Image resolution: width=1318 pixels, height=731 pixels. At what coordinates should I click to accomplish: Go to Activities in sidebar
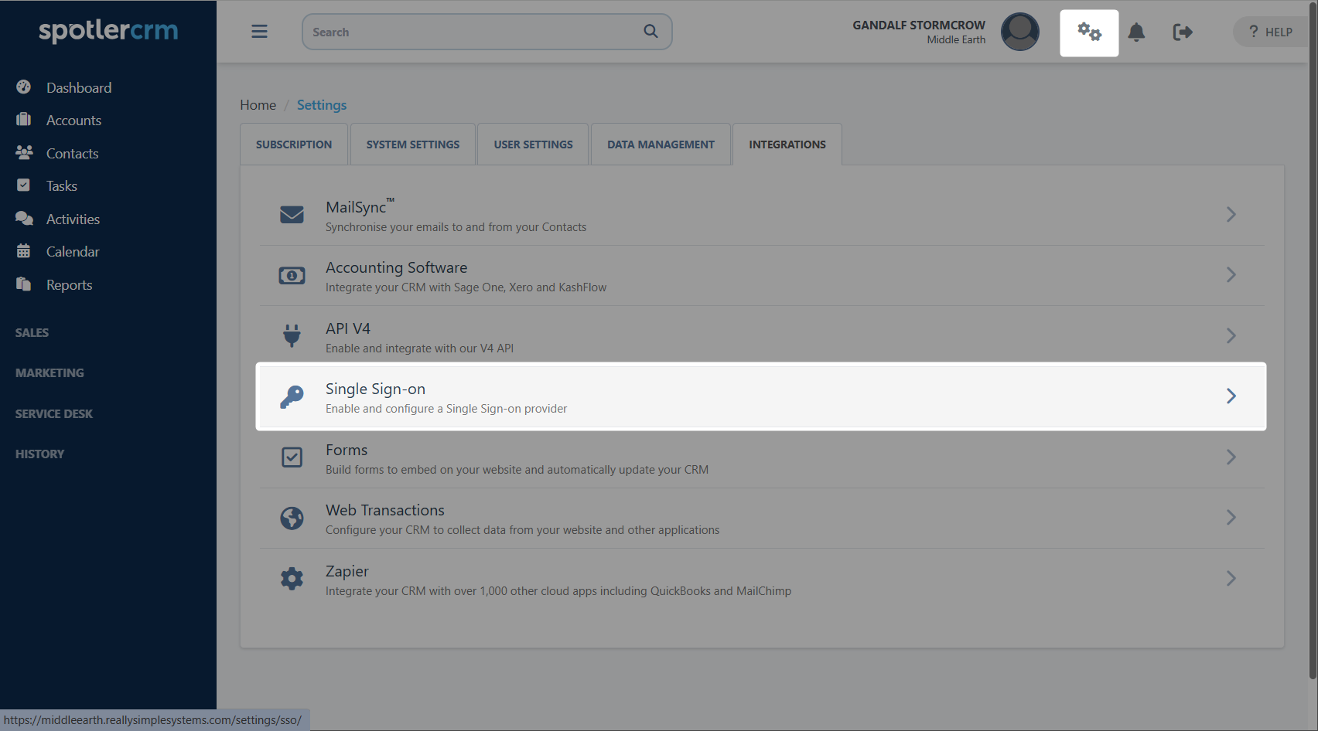point(73,219)
